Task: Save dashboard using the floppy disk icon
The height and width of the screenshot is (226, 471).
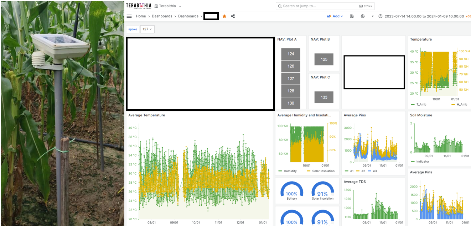Action: point(352,16)
